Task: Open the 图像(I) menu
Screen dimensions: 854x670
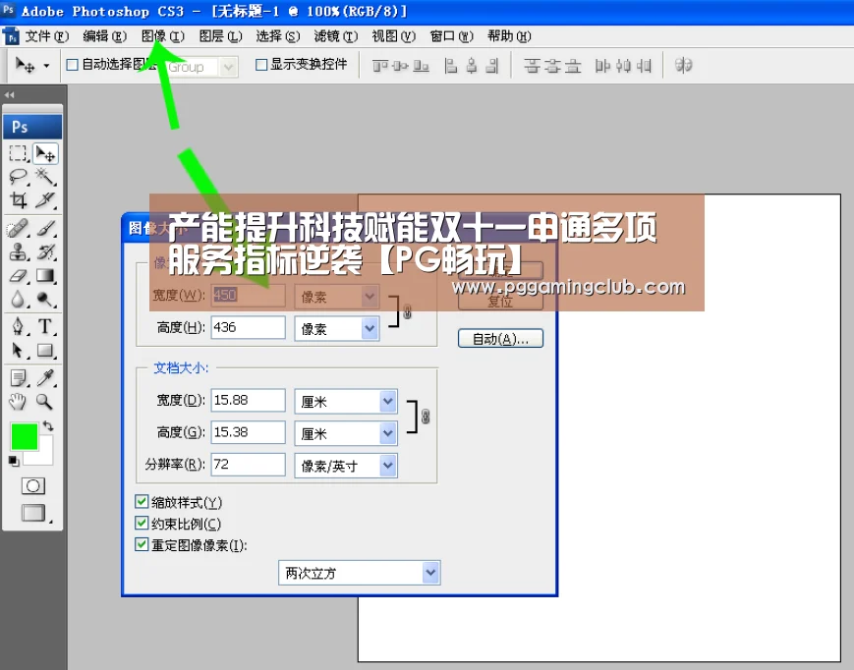Action: 163,36
